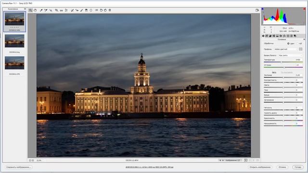The height and width of the screenshot is (173, 308).
Task: Select the Crop tool
Action: pos(57,10)
